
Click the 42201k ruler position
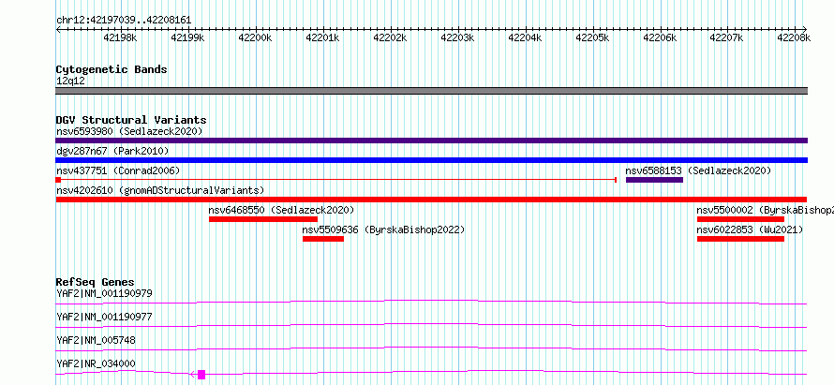(323, 37)
